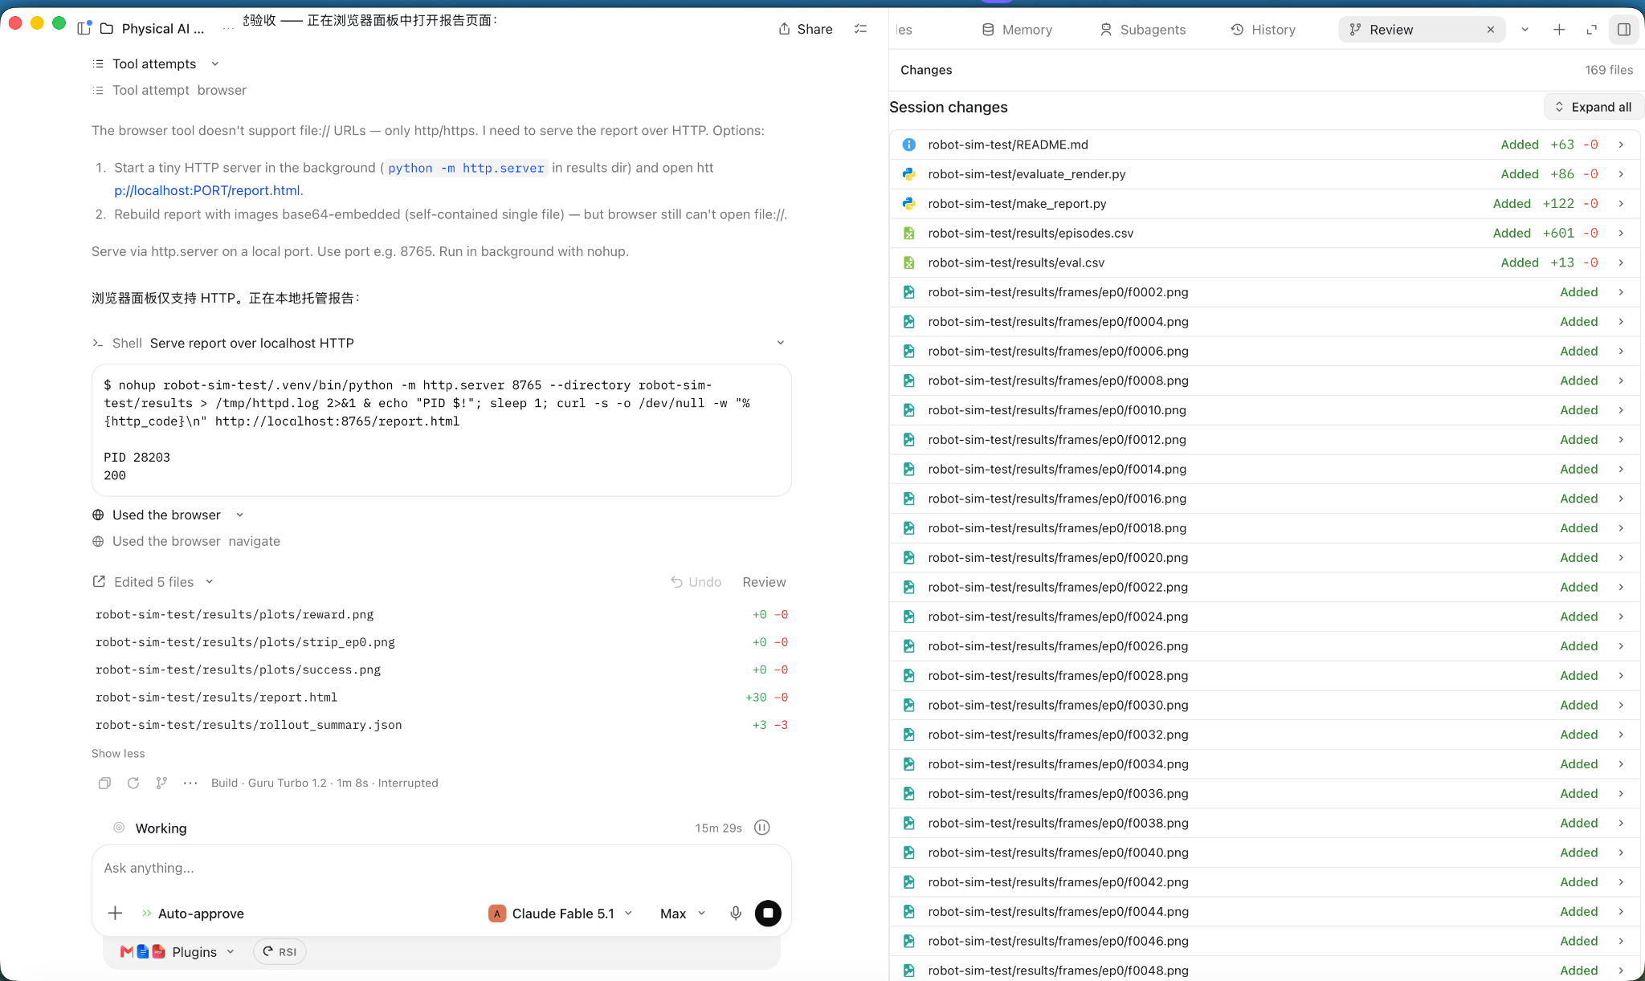Click the ellipsis next to Physical AI title

228,29
